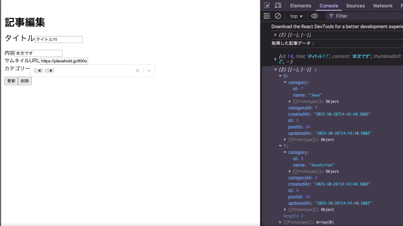Expand the Prototype object under category Java
Image resolution: width=403 pixels, height=226 pixels.
[x=289, y=101]
